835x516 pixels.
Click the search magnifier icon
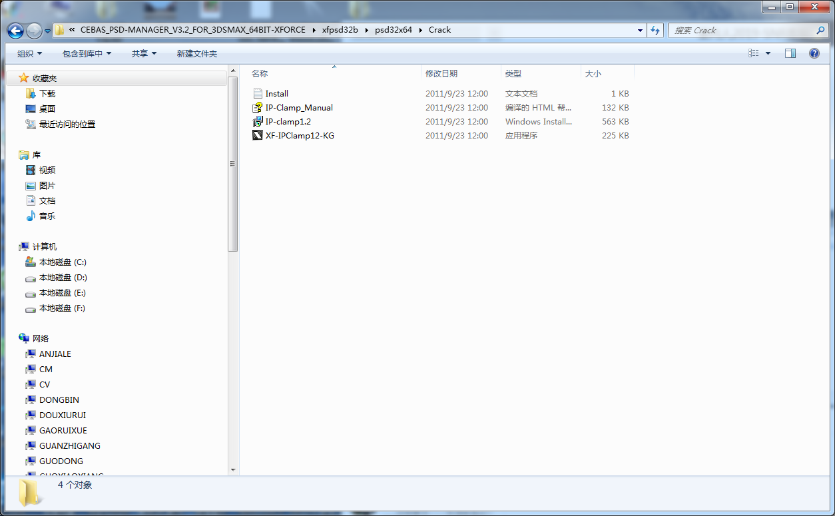tap(822, 30)
